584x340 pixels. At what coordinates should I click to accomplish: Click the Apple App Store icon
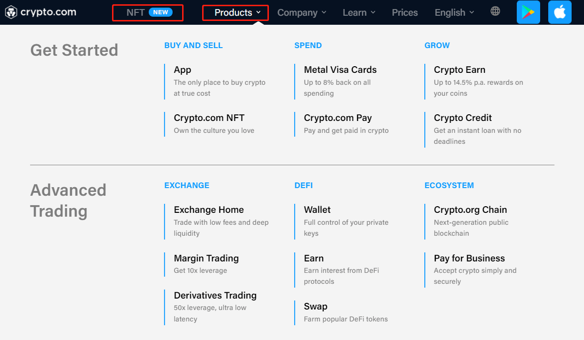[x=560, y=11]
